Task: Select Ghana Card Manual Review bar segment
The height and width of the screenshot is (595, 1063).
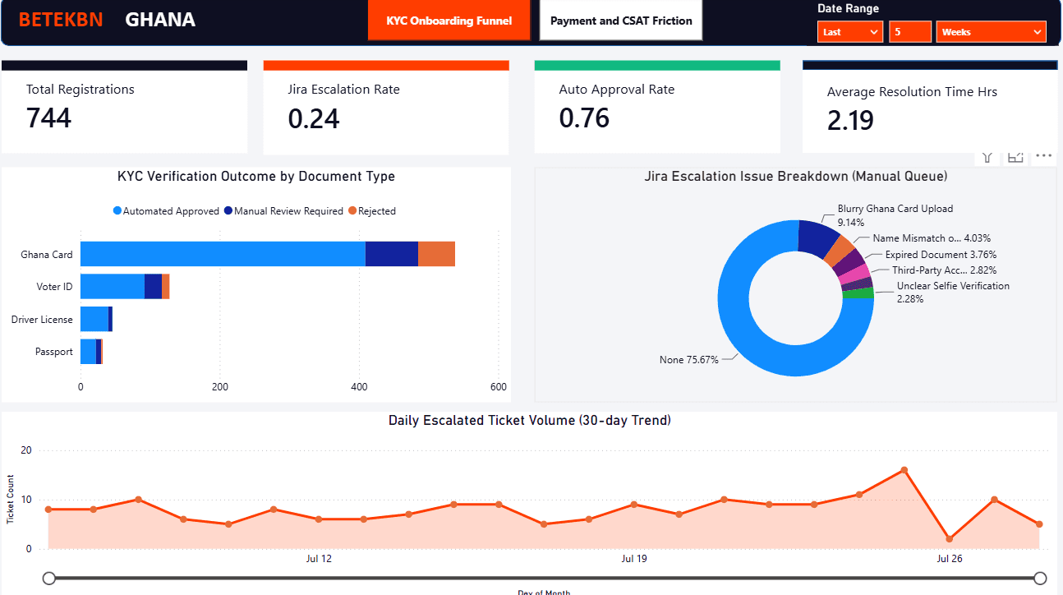Action: 392,254
